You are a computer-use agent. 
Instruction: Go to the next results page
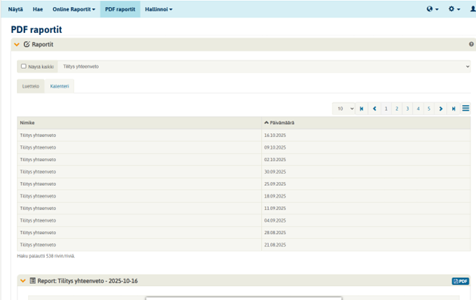coord(440,109)
